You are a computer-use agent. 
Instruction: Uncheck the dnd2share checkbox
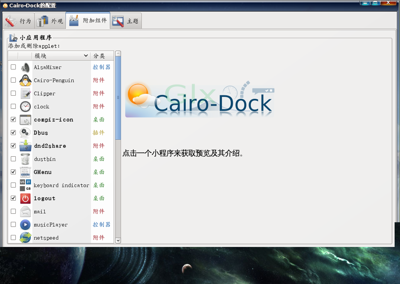(x=13, y=146)
